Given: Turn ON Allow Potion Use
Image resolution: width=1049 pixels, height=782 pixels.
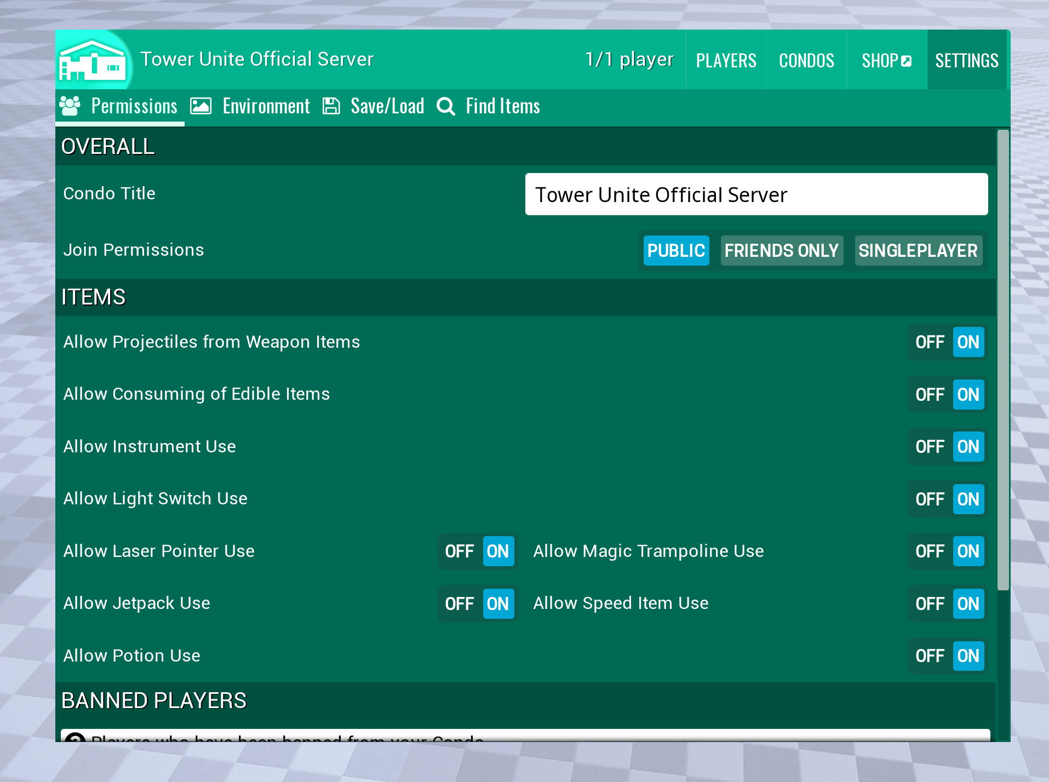Looking at the screenshot, I should click(968, 656).
